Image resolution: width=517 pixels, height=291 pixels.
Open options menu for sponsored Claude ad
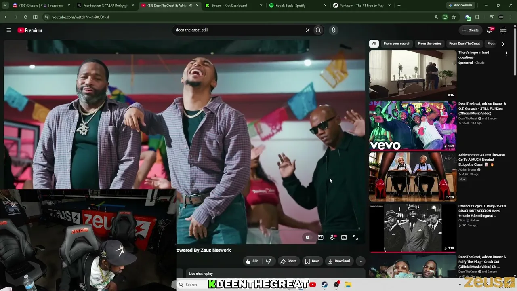(x=506, y=53)
